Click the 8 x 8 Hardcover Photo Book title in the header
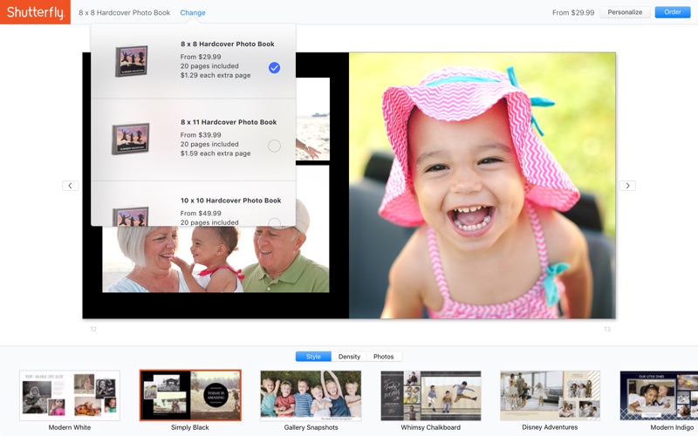The height and width of the screenshot is (436, 698). pos(124,12)
